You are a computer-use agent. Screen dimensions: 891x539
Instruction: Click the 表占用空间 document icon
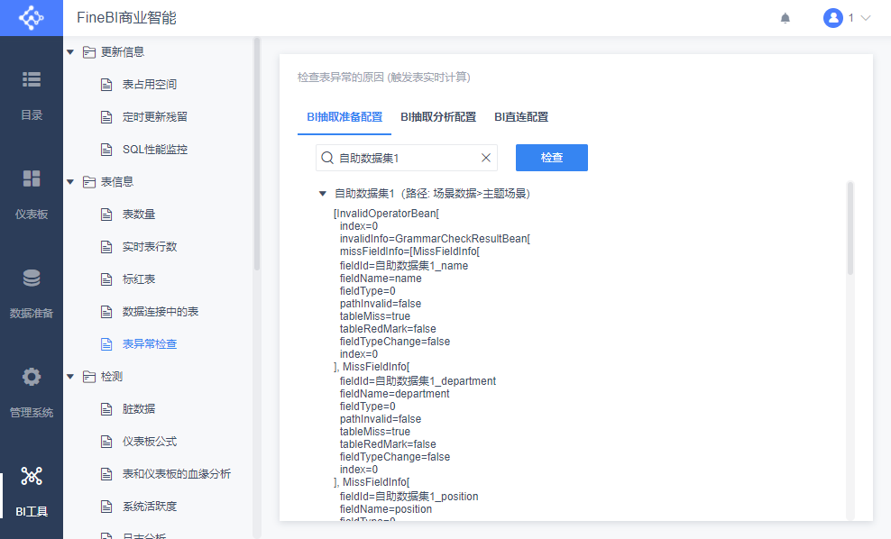(x=106, y=85)
